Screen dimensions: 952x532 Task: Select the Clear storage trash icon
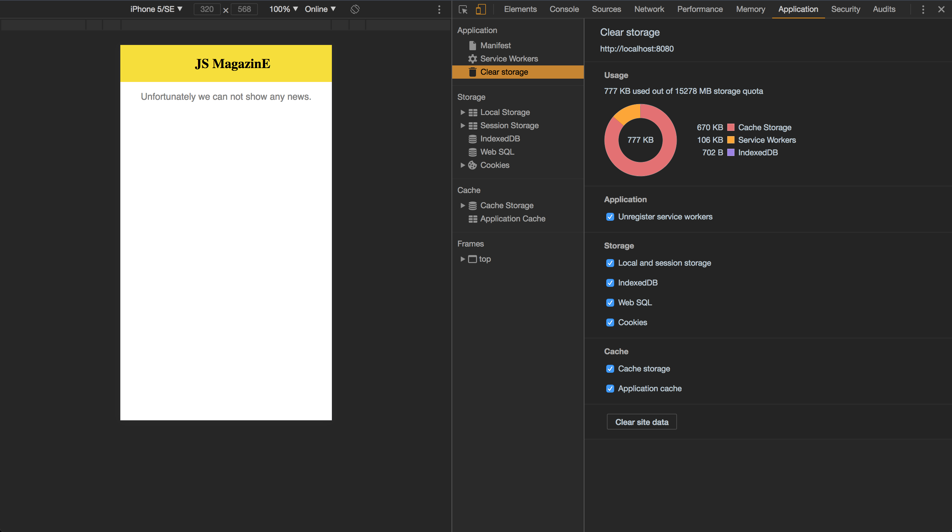point(472,72)
